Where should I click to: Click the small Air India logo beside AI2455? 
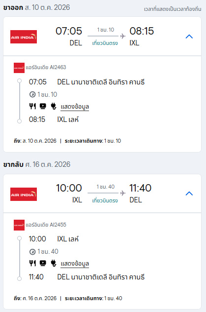coord(19,225)
